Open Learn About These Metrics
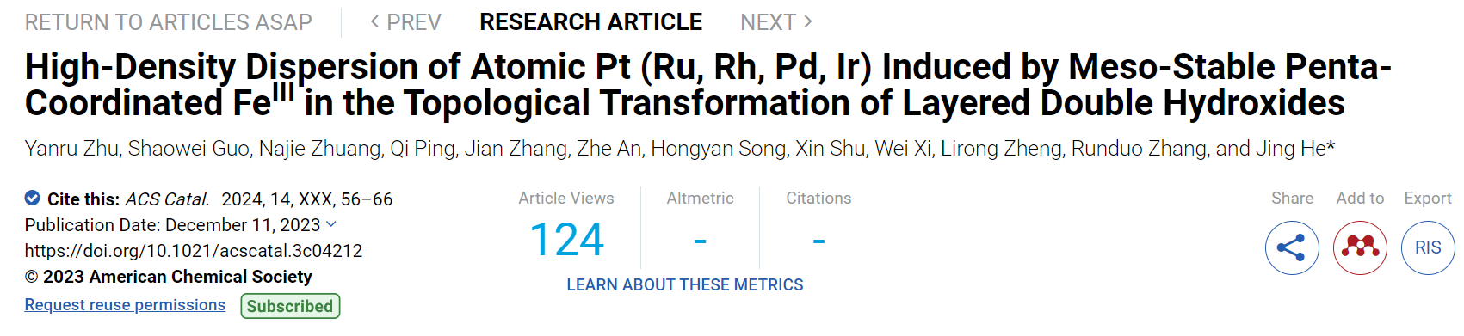The width and height of the screenshot is (1464, 336). tap(685, 285)
